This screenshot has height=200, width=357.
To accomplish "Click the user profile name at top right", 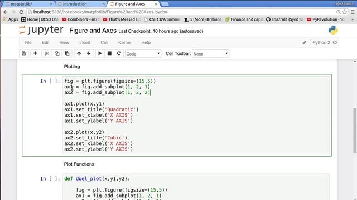I will pyautogui.click(x=344, y=4).
